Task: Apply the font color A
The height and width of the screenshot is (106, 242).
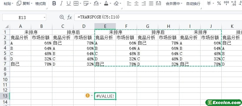Action: 106,4
